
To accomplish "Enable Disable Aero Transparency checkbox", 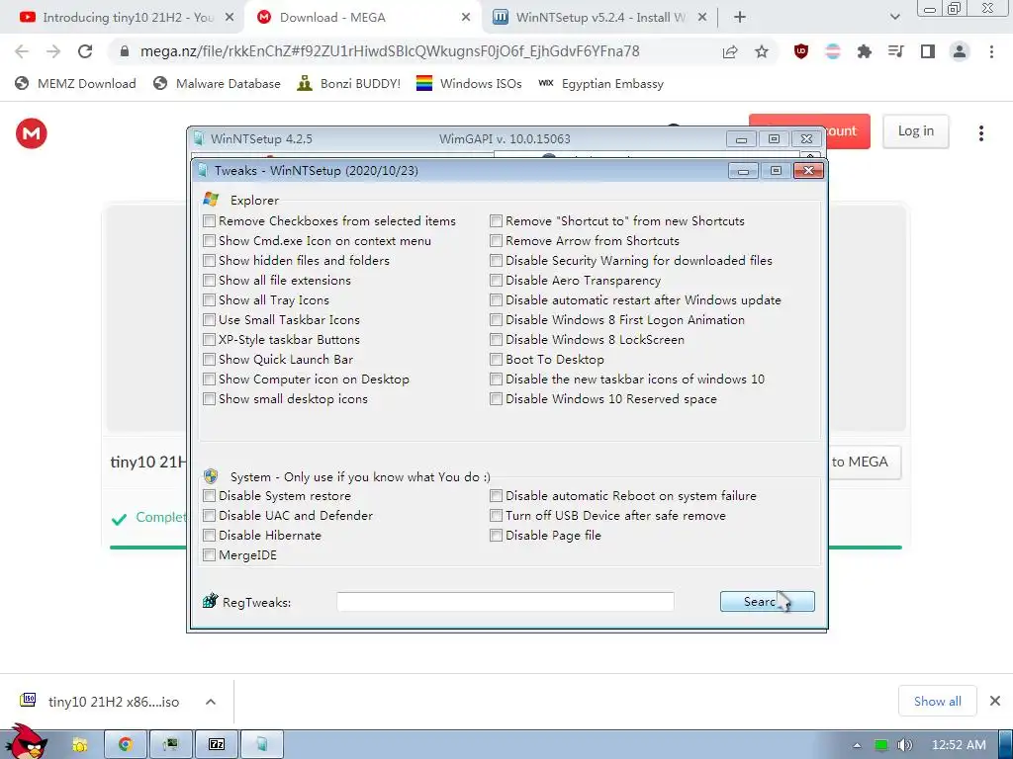I will click(x=497, y=281).
